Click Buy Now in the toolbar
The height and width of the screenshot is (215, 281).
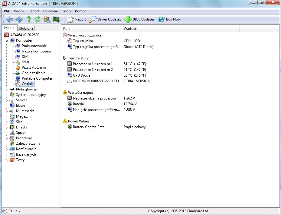click(x=169, y=19)
